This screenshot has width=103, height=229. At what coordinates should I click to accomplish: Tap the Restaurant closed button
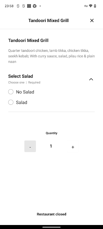[51, 214]
